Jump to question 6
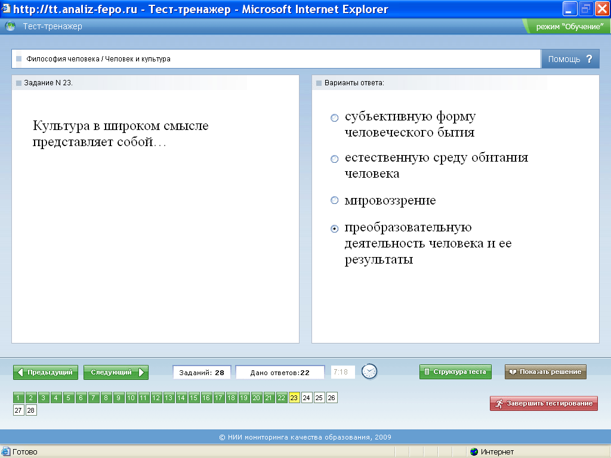The height and width of the screenshot is (458, 611). click(81, 398)
